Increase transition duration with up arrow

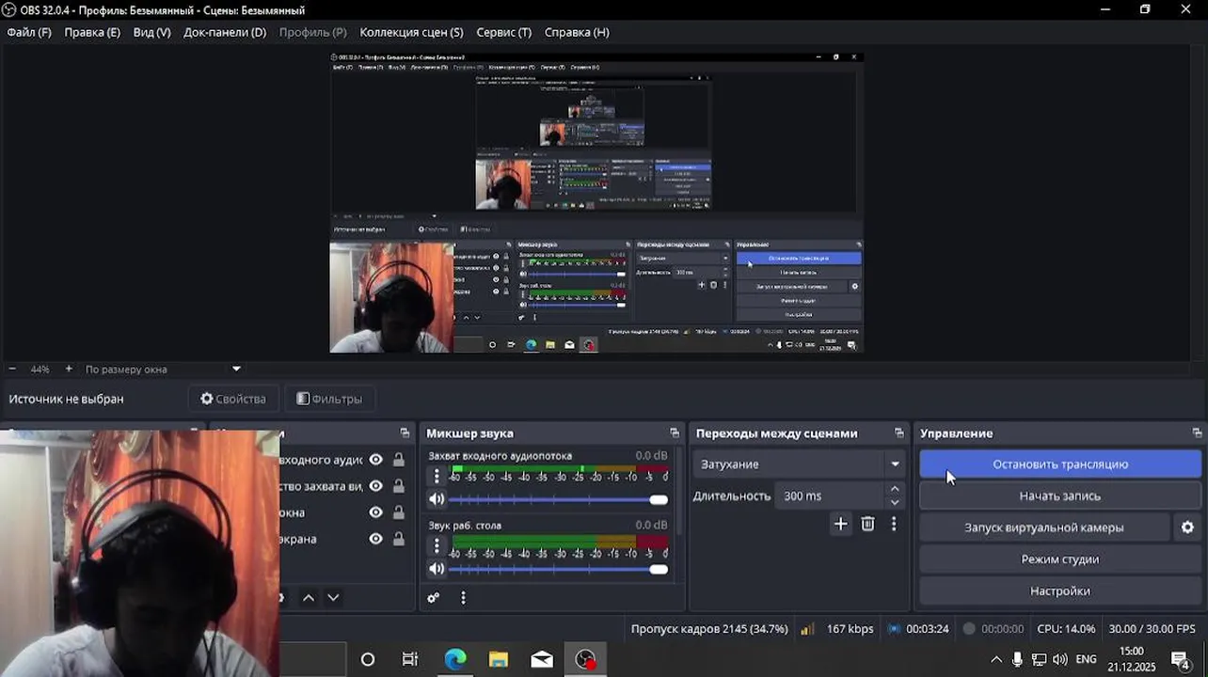tap(895, 489)
